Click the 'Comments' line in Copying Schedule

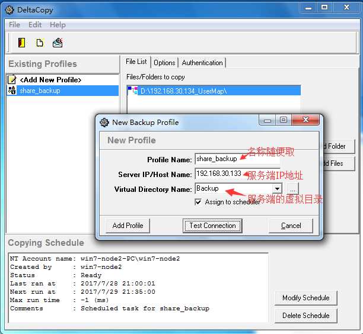pyautogui.click(x=110, y=309)
